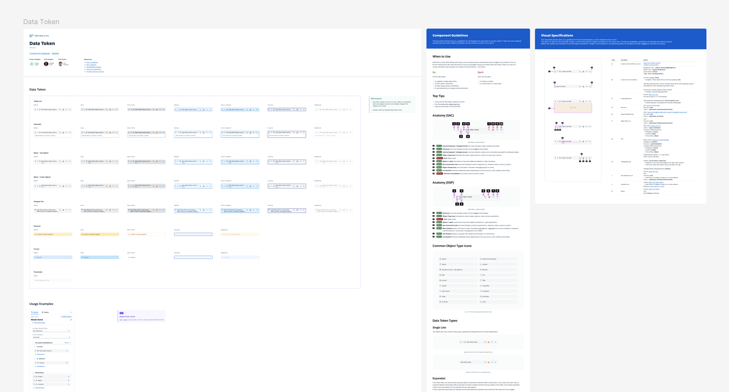Remove the Customer dimension token
This screenshot has height=392, width=729.
pyautogui.click(x=68, y=384)
